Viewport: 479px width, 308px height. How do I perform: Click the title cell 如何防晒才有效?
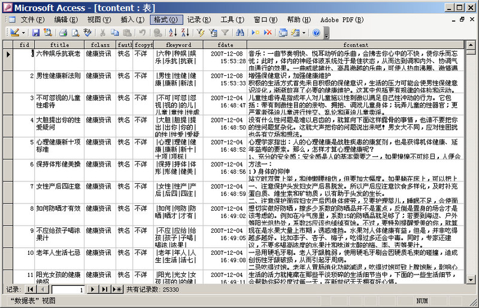click(59, 214)
